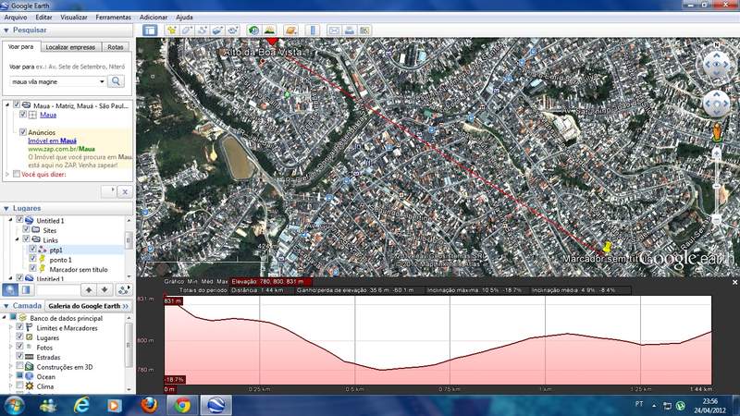Screen dimensions: 740x416
Task: Toggle the sunlight toolbar icon
Action: [269, 31]
